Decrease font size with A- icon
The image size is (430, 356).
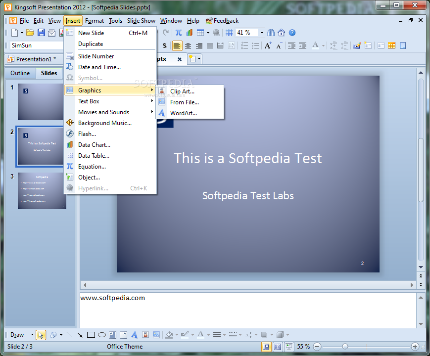point(279,45)
